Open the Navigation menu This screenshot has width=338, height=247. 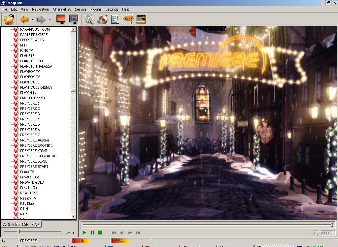[41, 9]
